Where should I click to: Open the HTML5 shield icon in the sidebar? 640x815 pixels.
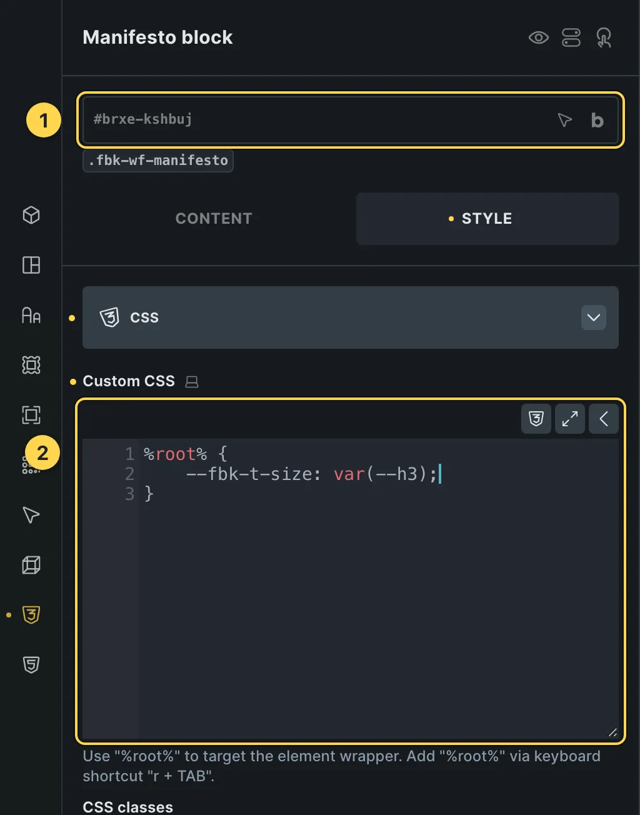[x=31, y=665]
